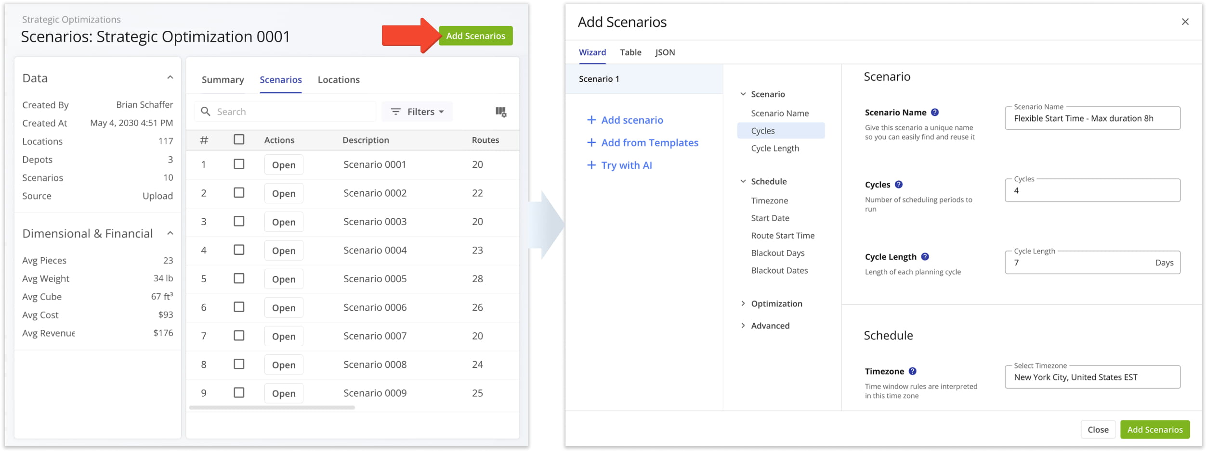Open the Filters dropdown
1207x452 pixels.
pyautogui.click(x=417, y=112)
